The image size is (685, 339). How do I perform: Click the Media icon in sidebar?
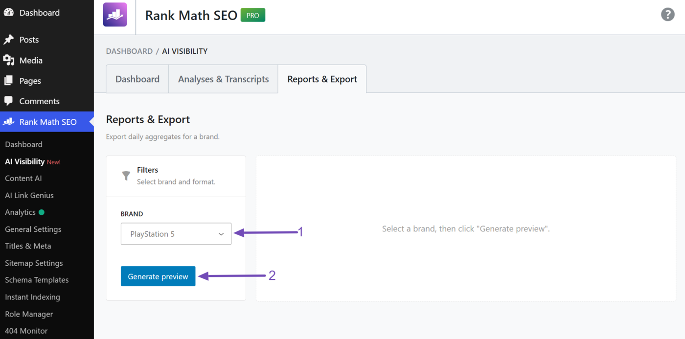(8, 60)
